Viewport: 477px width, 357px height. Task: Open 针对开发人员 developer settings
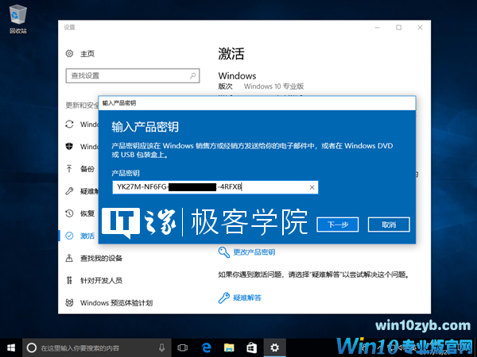coord(101,281)
